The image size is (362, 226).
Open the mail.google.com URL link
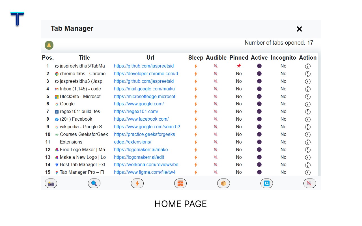tap(144, 89)
